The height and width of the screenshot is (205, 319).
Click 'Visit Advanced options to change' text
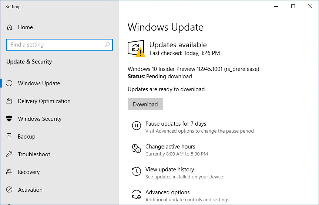(199, 131)
